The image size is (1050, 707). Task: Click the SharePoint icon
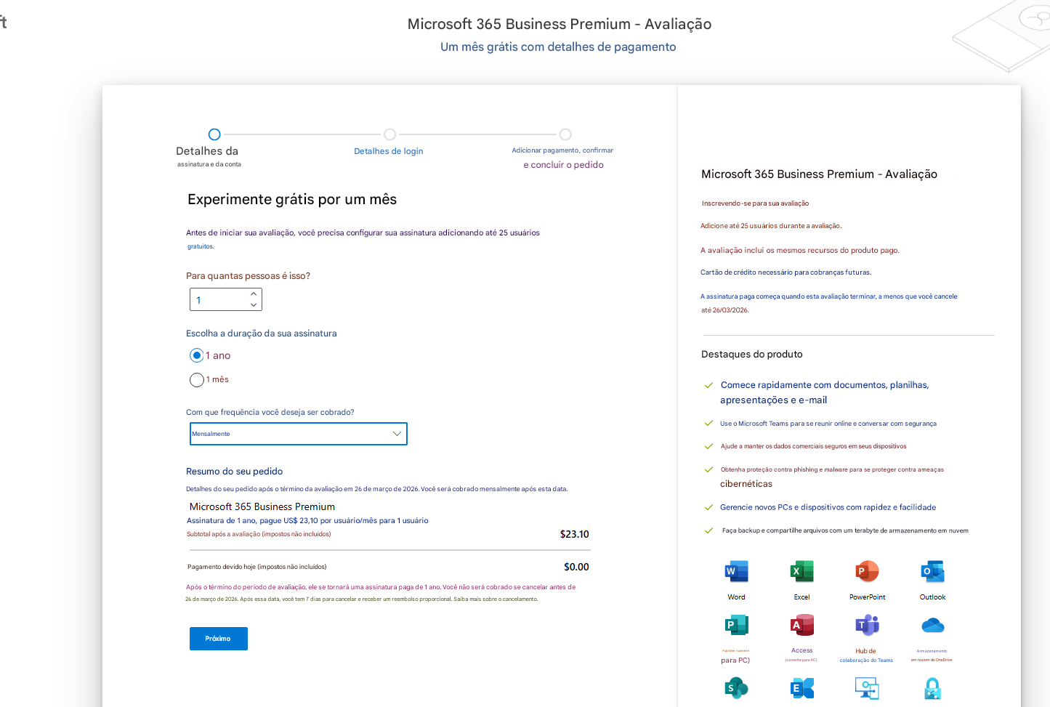[x=736, y=687]
